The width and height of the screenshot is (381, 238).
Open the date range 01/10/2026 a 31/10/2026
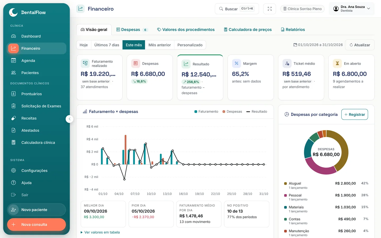318,45
